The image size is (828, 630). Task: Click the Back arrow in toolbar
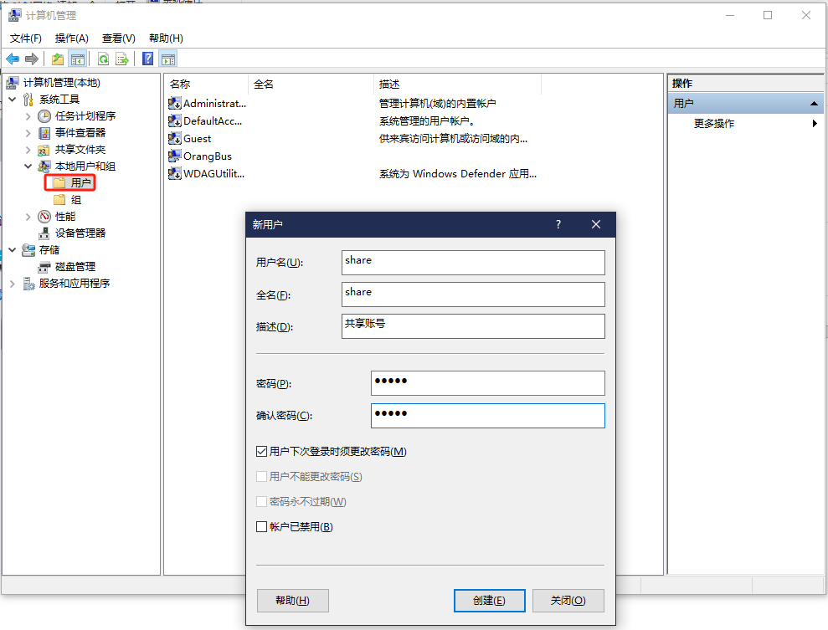tap(13, 59)
